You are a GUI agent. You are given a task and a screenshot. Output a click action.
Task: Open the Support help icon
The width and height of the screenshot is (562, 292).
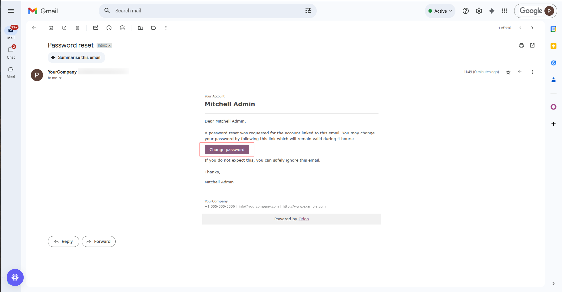pyautogui.click(x=466, y=11)
